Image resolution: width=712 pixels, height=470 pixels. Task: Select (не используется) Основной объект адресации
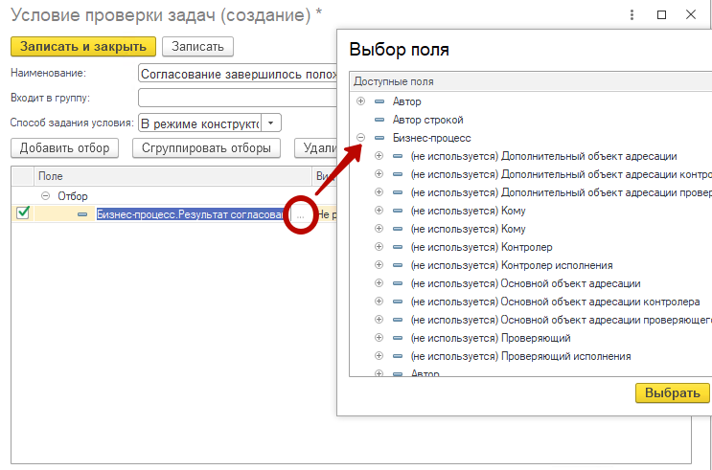click(525, 283)
